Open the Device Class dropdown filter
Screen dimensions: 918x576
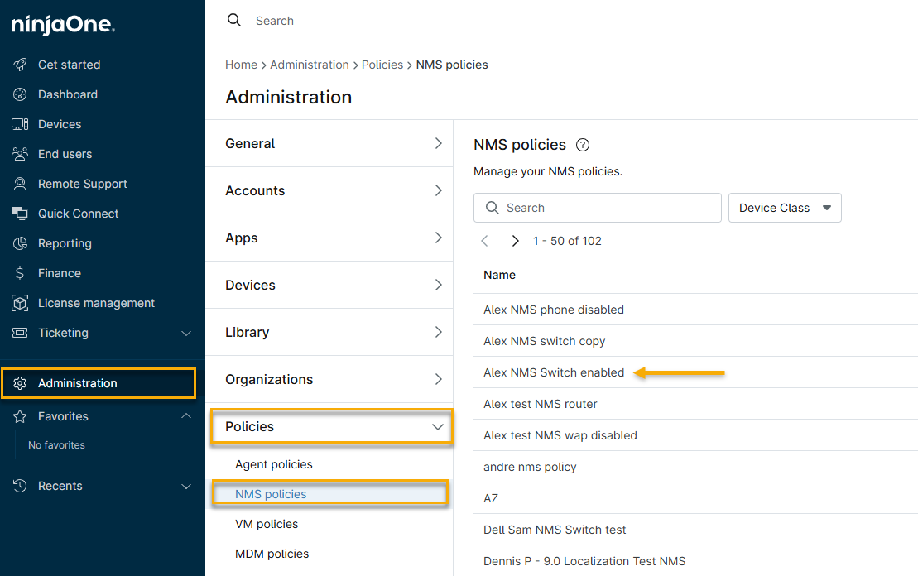[785, 208]
